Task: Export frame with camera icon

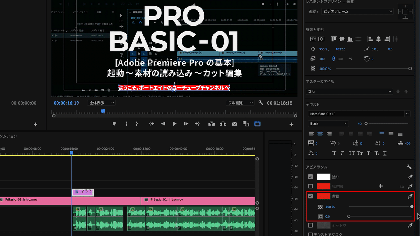Action: pos(234,124)
